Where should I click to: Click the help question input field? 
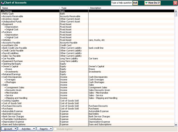[121, 3]
